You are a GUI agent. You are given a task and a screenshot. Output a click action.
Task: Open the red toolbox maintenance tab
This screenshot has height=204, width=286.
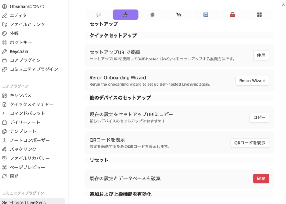tap(233, 15)
